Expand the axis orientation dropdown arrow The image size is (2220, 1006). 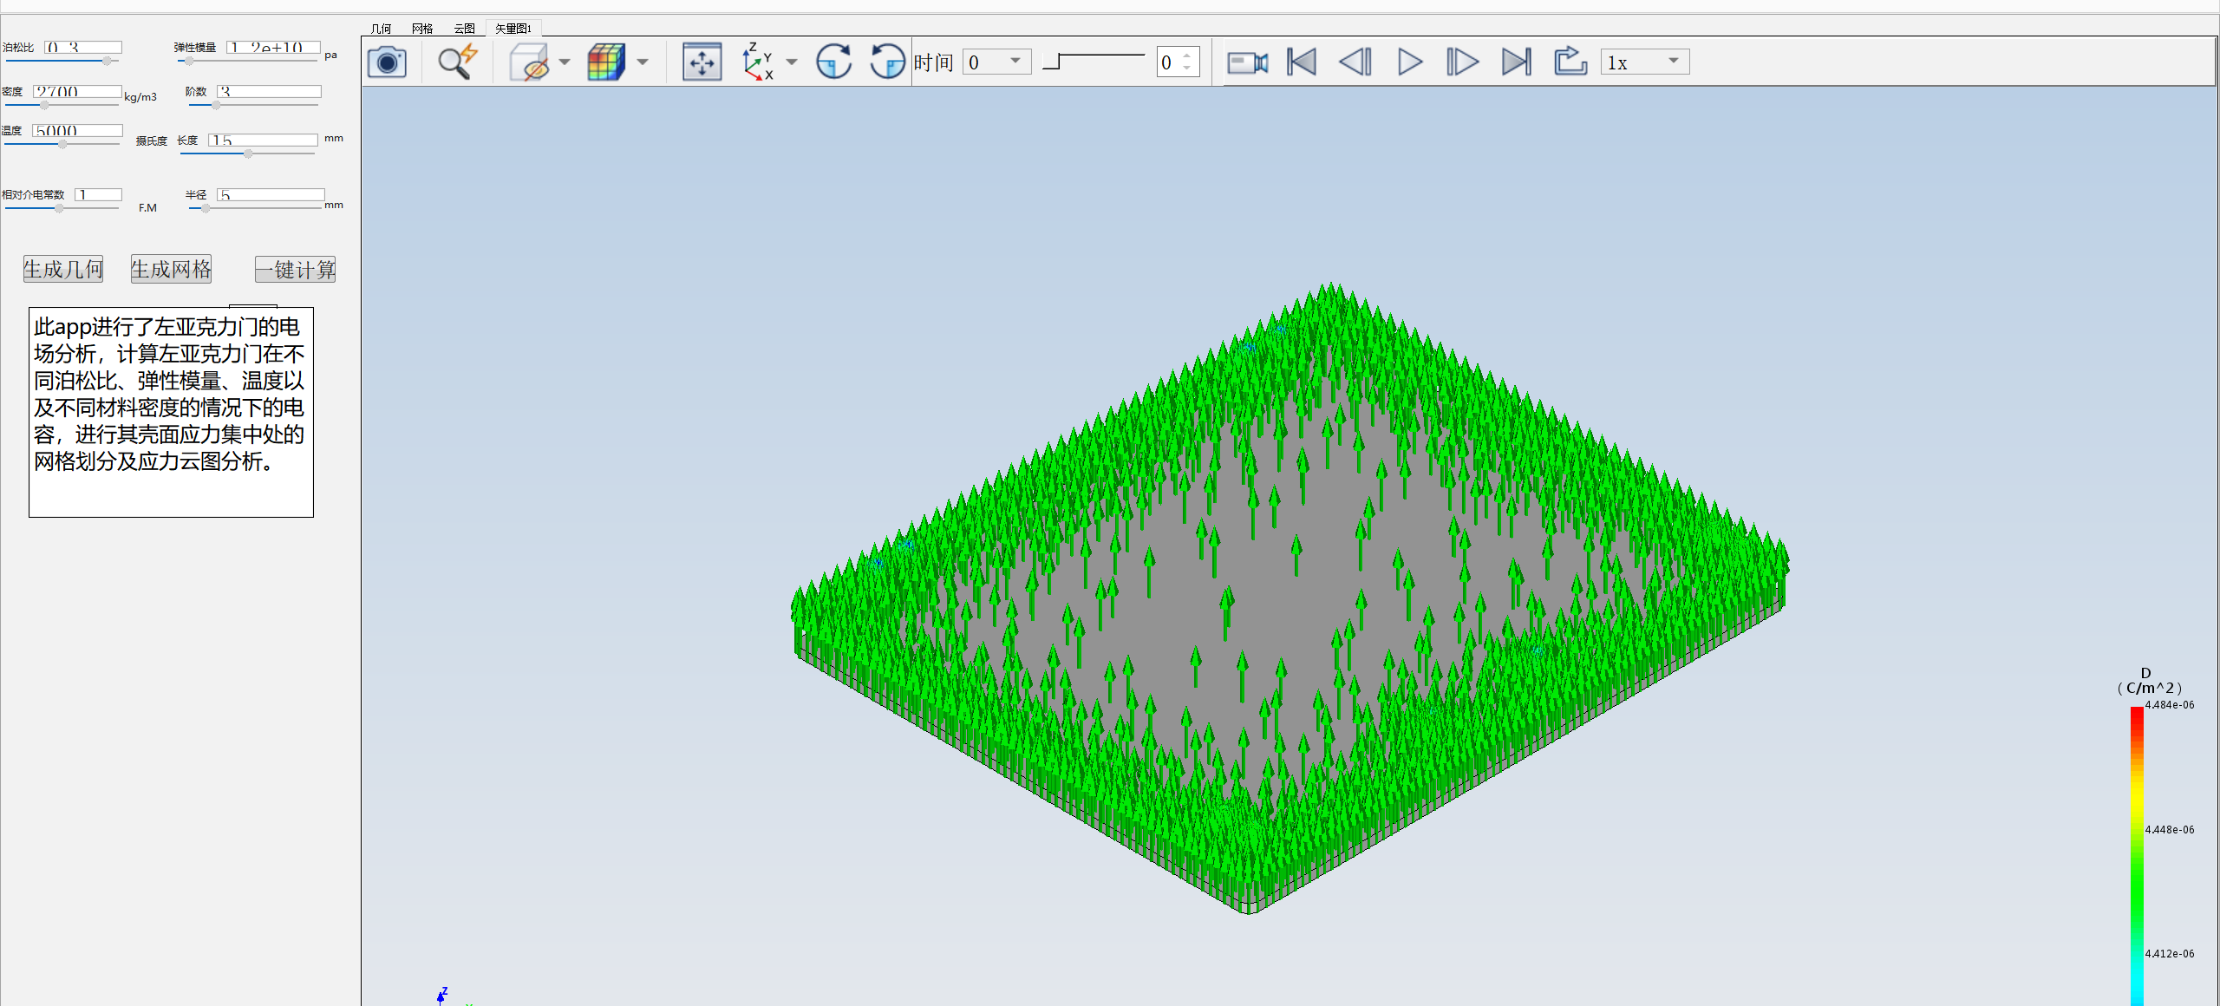click(x=792, y=62)
